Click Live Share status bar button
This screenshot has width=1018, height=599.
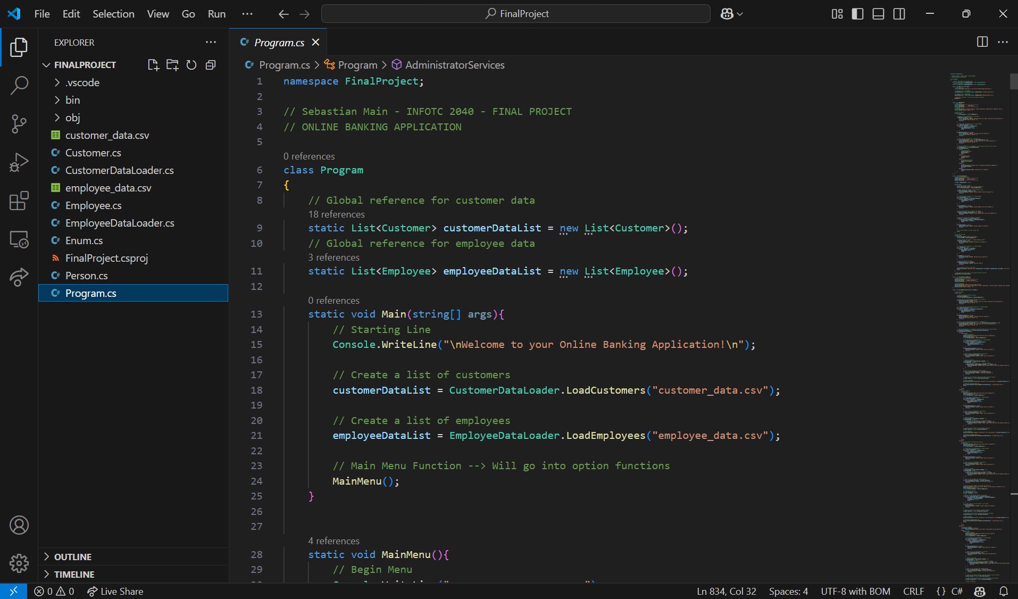[x=115, y=591]
